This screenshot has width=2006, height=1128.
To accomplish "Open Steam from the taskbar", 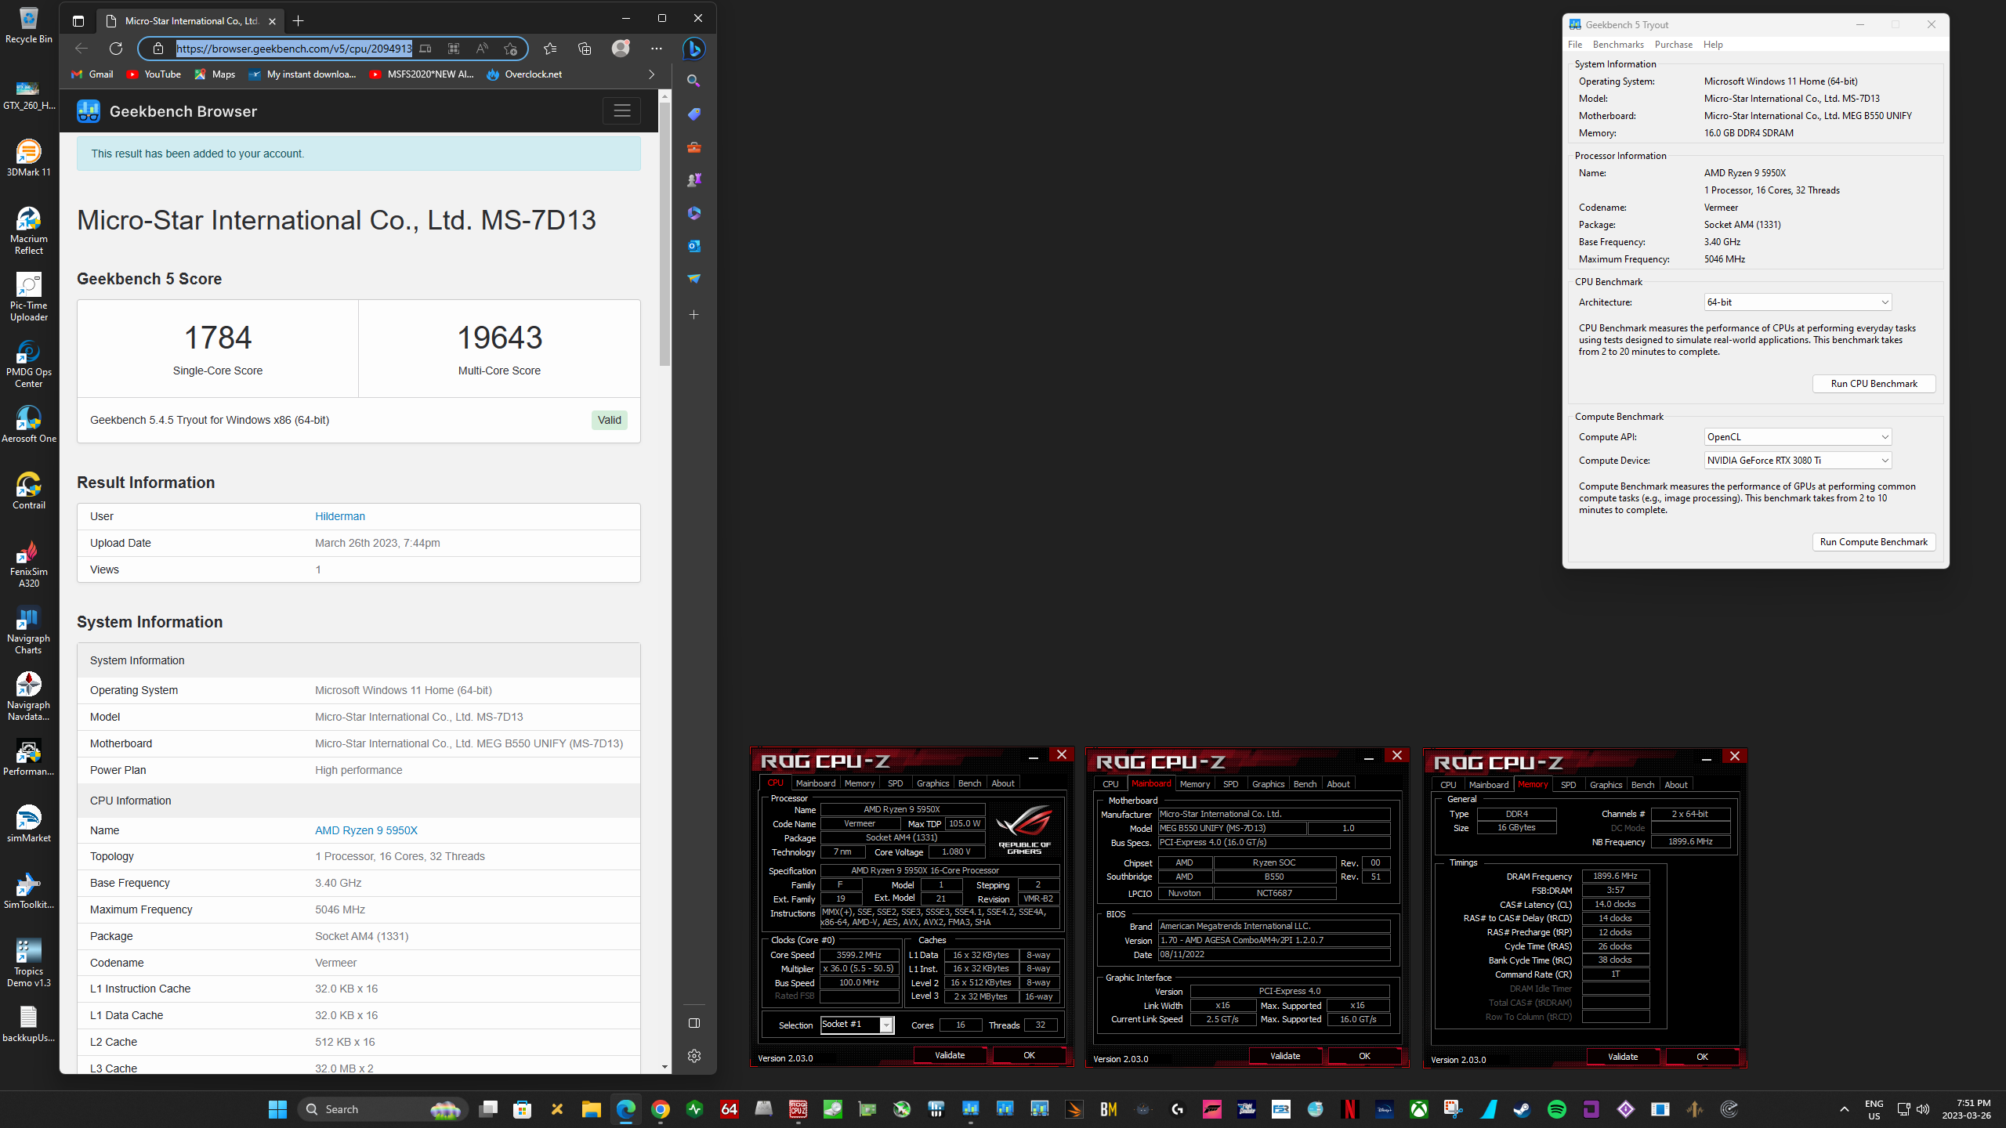I will click(x=1523, y=1109).
